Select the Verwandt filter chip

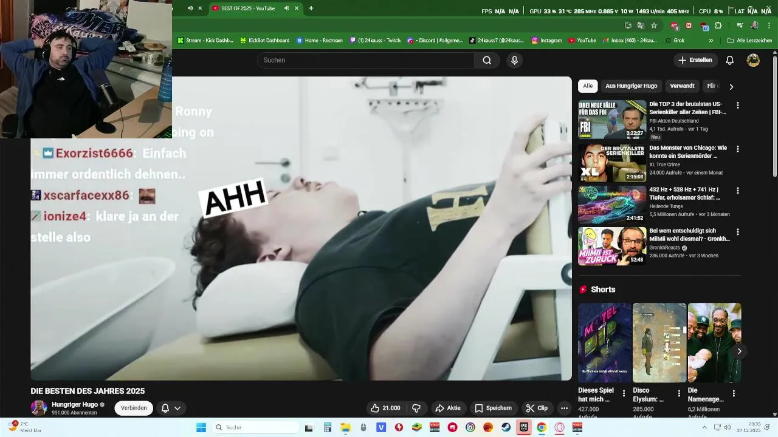pos(682,86)
